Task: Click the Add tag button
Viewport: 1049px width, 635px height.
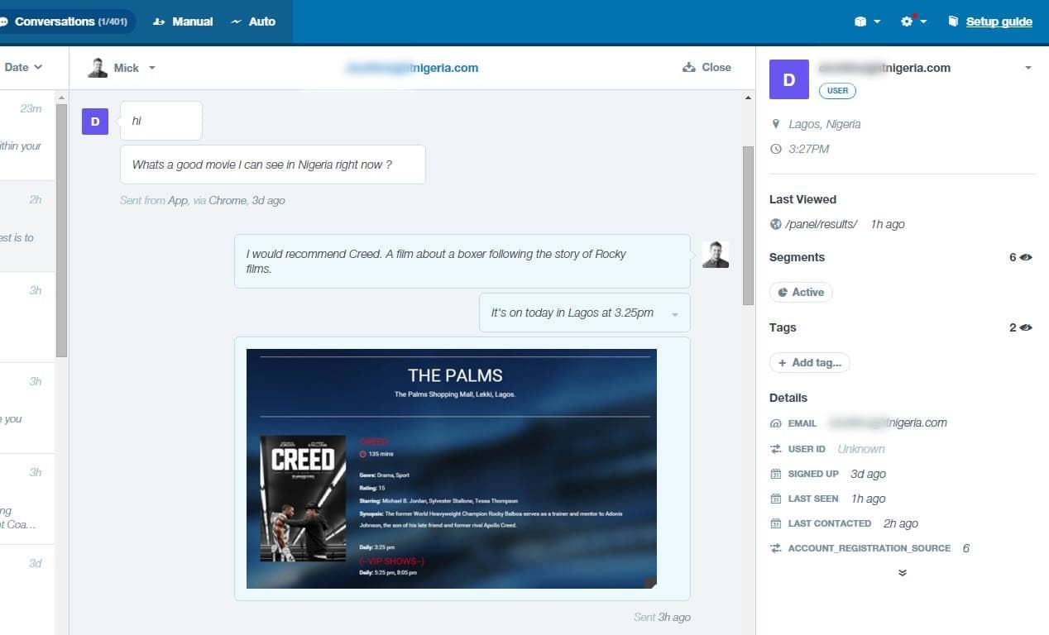Action: pos(809,362)
